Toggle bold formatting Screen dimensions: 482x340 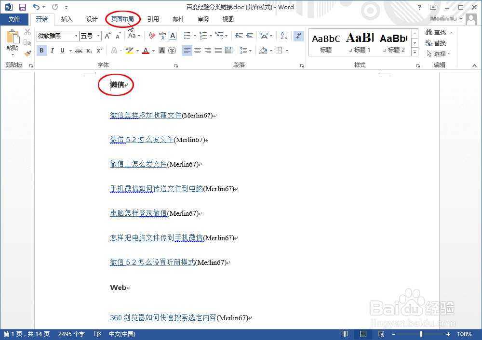(41, 51)
